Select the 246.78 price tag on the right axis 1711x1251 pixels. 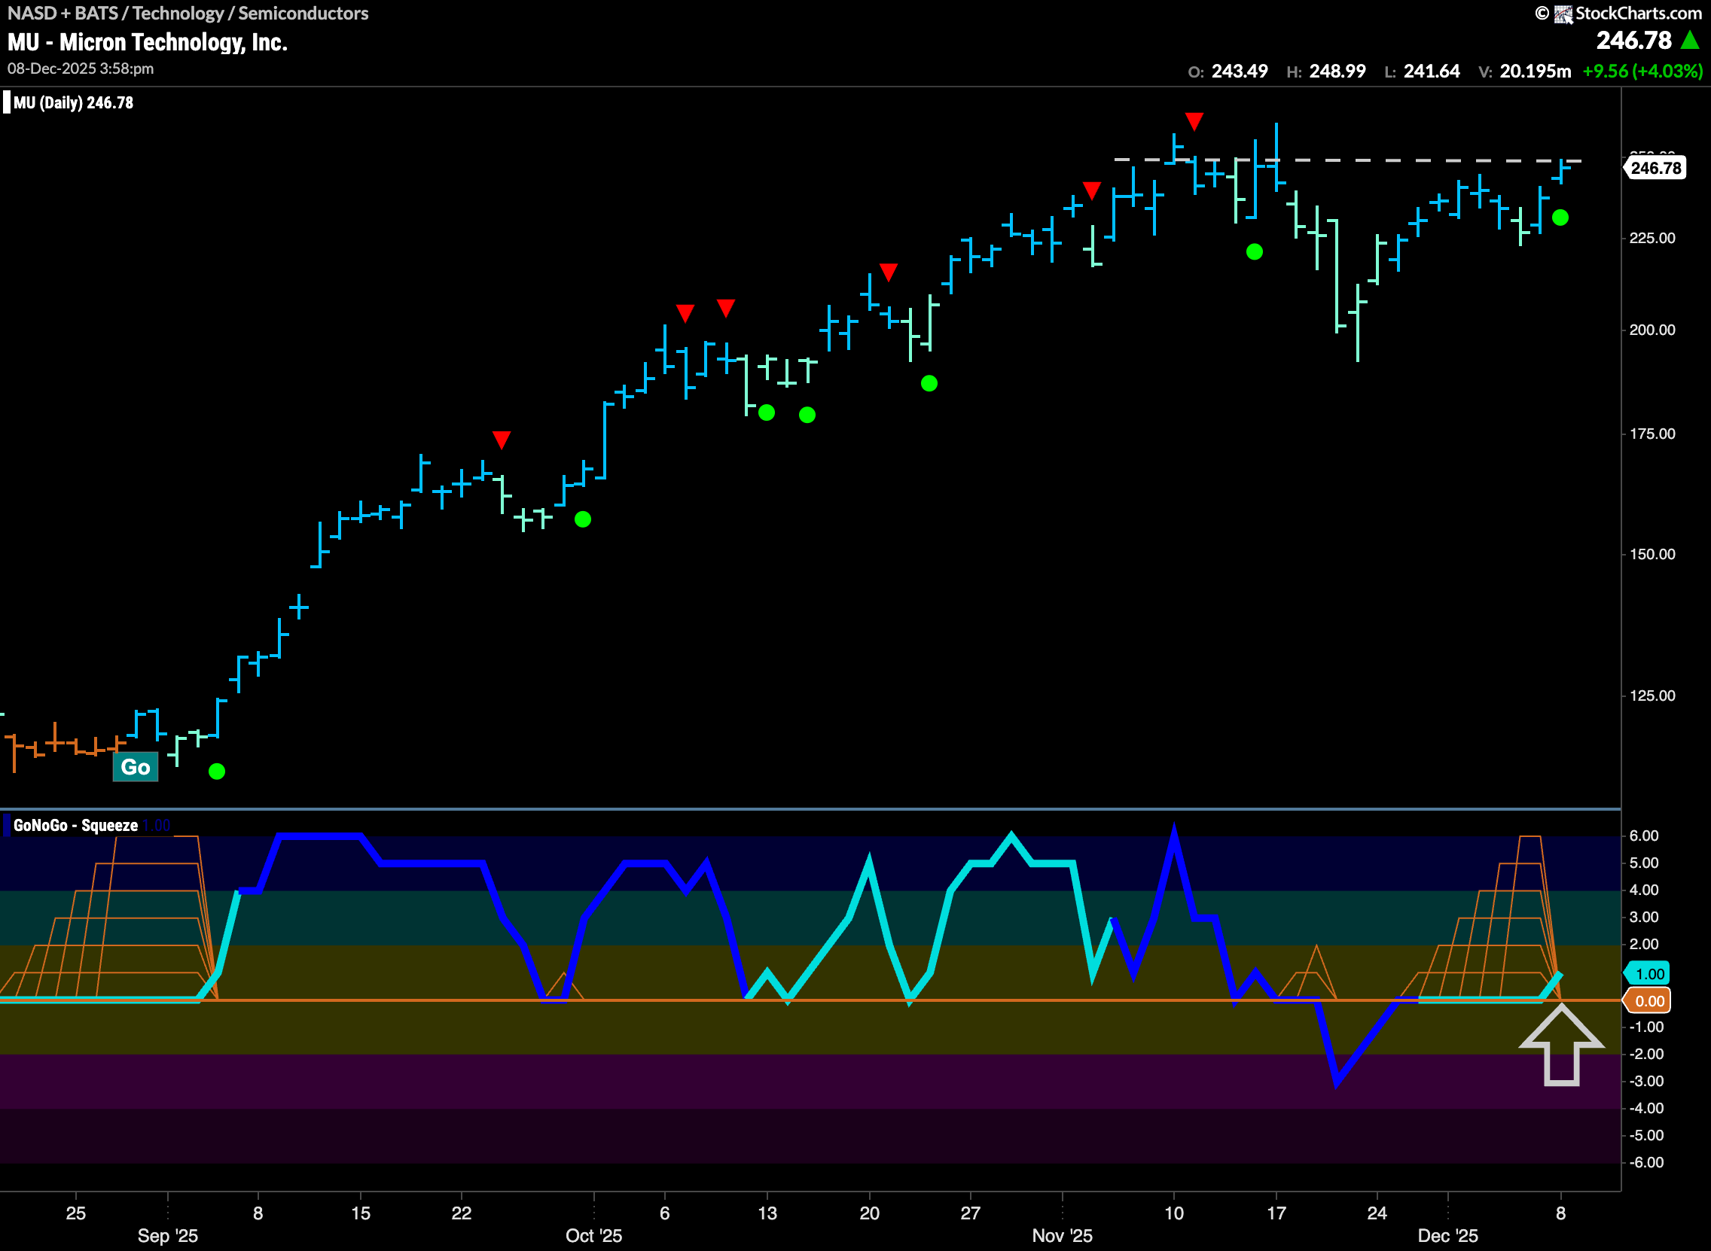(x=1656, y=168)
